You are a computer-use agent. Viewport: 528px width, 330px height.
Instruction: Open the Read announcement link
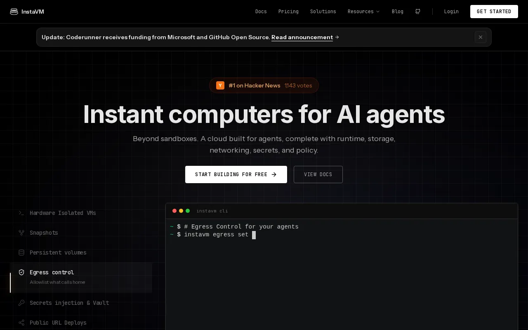coord(302,37)
